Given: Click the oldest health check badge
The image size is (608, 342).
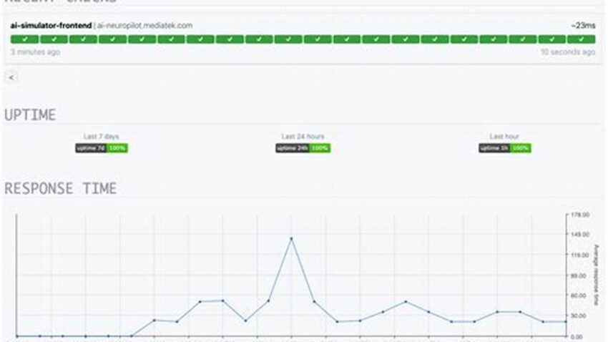Looking at the screenshot, I should click(24, 39).
